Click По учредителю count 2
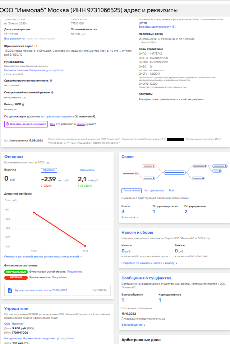 tap(186, 212)
